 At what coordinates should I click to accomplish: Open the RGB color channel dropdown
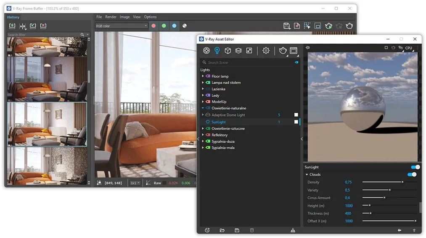122,26
